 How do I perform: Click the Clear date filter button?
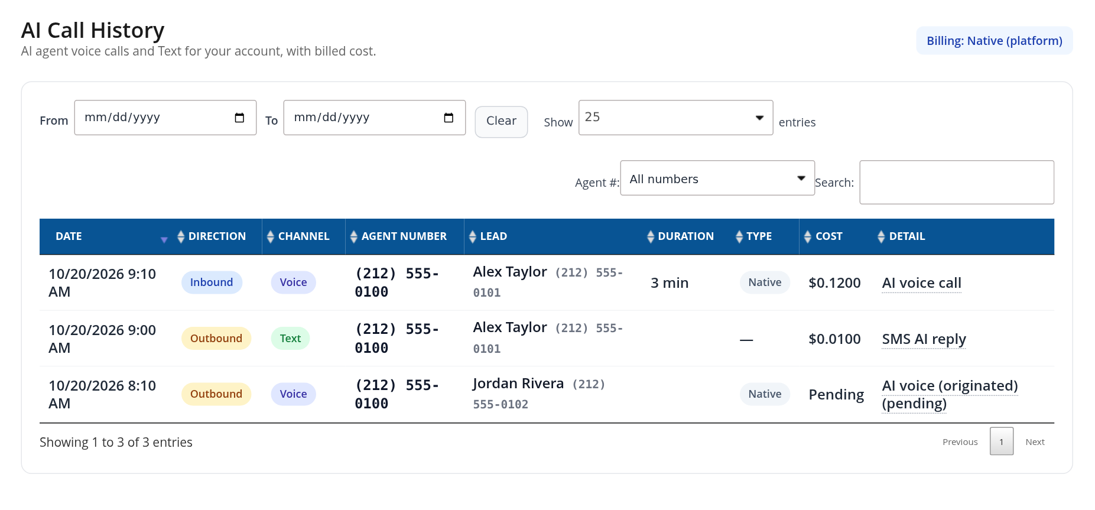click(x=501, y=121)
